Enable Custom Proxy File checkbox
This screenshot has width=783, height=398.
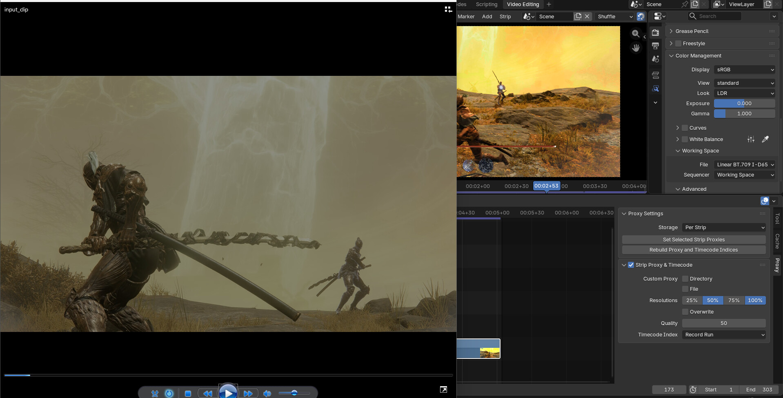pos(685,289)
